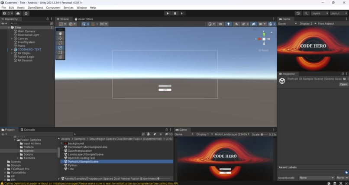Switch to the Asset Store tab
Image resolution: width=349 pixels, height=185 pixels.
click(x=84, y=19)
